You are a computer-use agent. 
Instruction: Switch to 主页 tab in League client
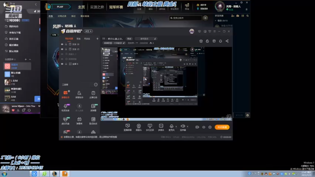click(x=82, y=7)
